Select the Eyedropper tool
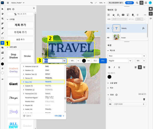Viewport: 153px width, 129px height. (3, 58)
